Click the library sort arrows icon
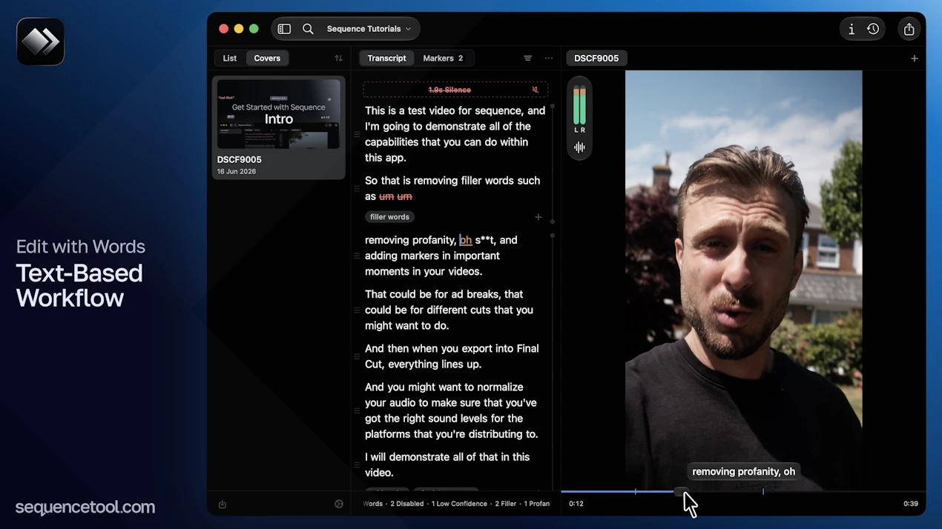 [x=338, y=59]
